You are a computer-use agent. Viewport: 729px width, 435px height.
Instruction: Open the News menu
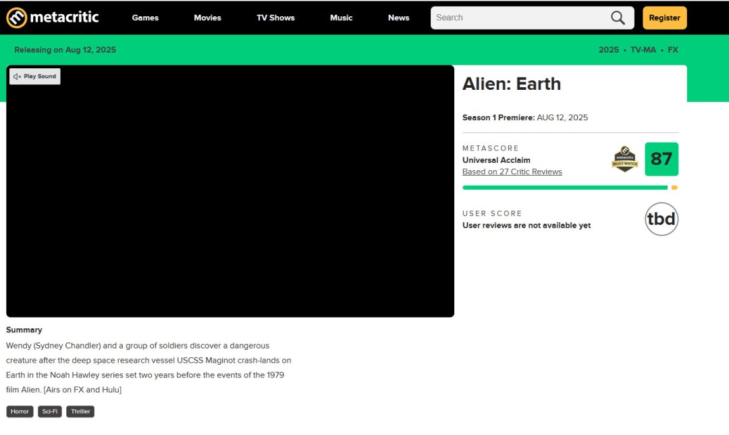[398, 18]
